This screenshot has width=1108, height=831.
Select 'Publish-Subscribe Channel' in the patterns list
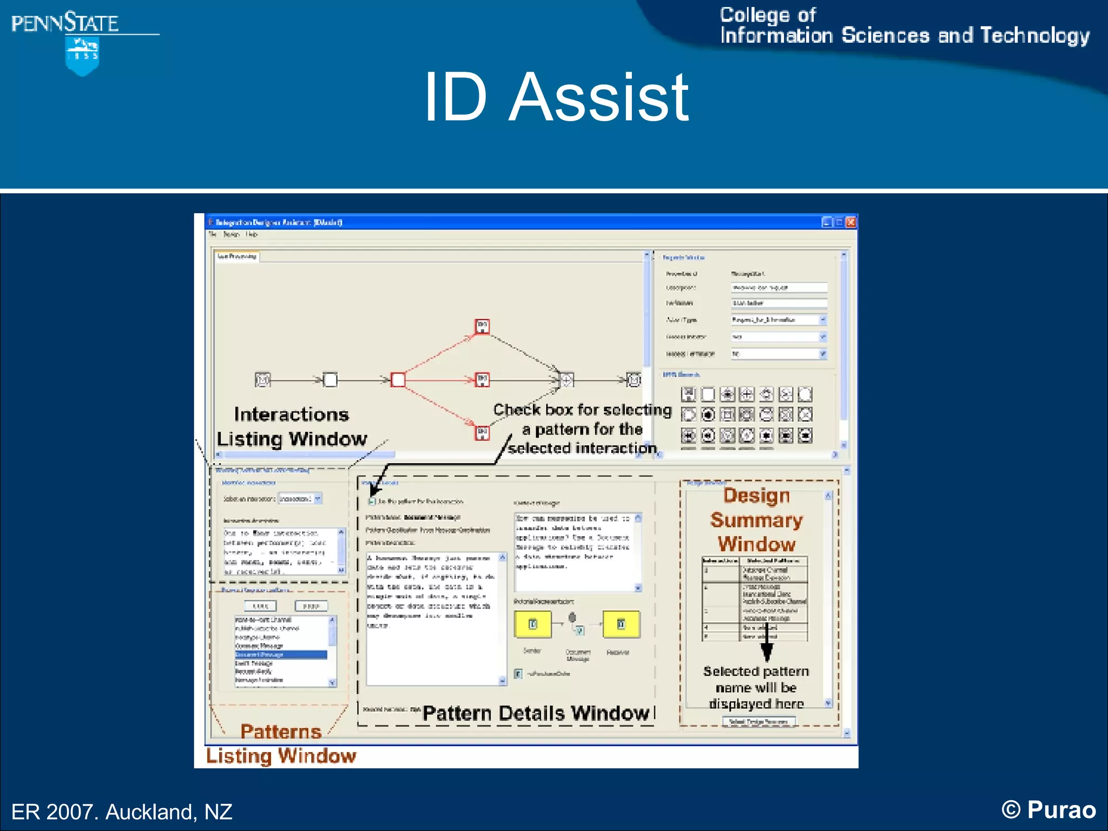(x=281, y=628)
